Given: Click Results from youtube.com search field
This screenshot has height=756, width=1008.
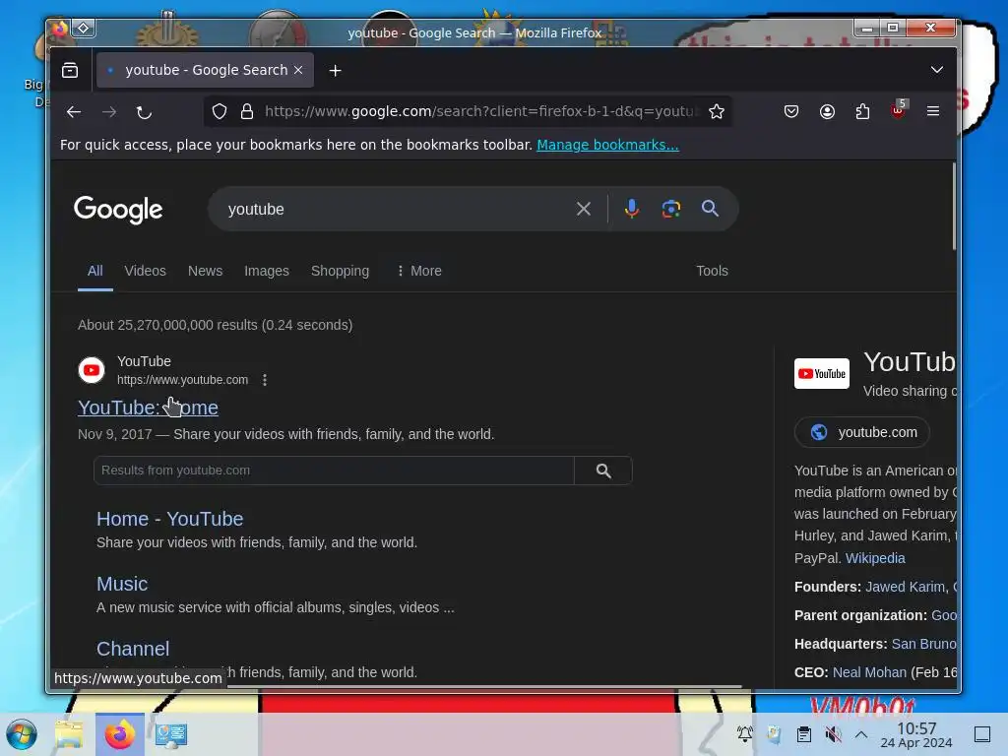Looking at the screenshot, I should click(x=334, y=471).
